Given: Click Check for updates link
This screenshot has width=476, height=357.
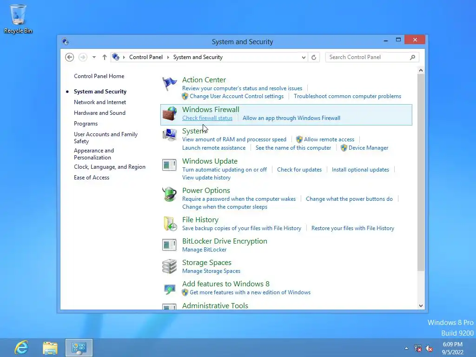Looking at the screenshot, I should tap(299, 170).
